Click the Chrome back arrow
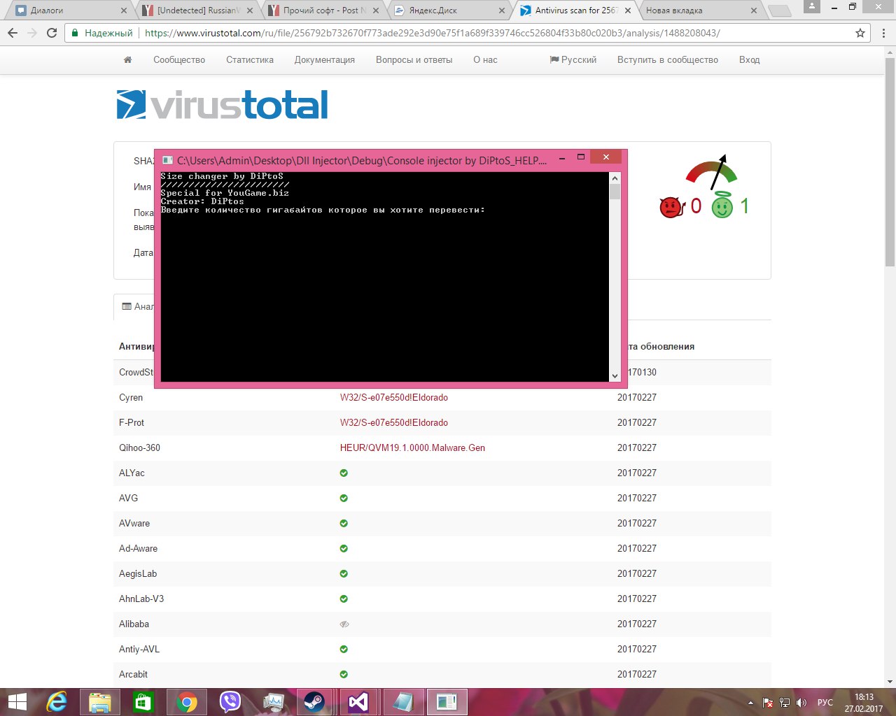The height and width of the screenshot is (716, 896). [x=13, y=33]
